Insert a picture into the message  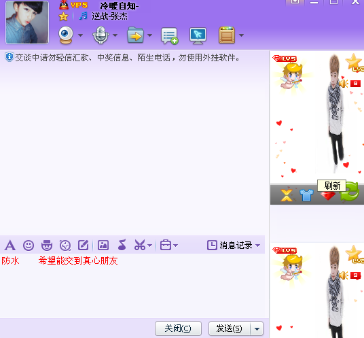pos(103,246)
